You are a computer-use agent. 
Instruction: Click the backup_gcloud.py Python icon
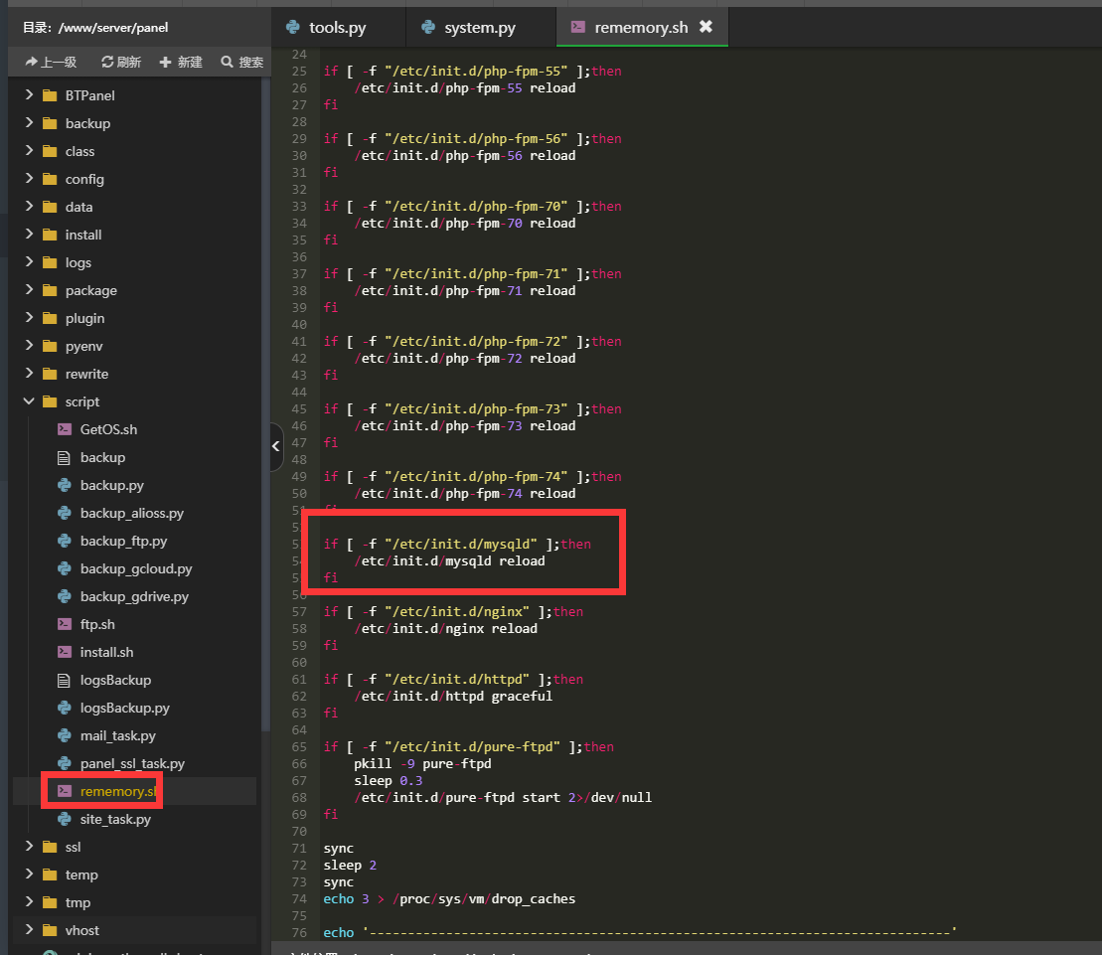64,568
